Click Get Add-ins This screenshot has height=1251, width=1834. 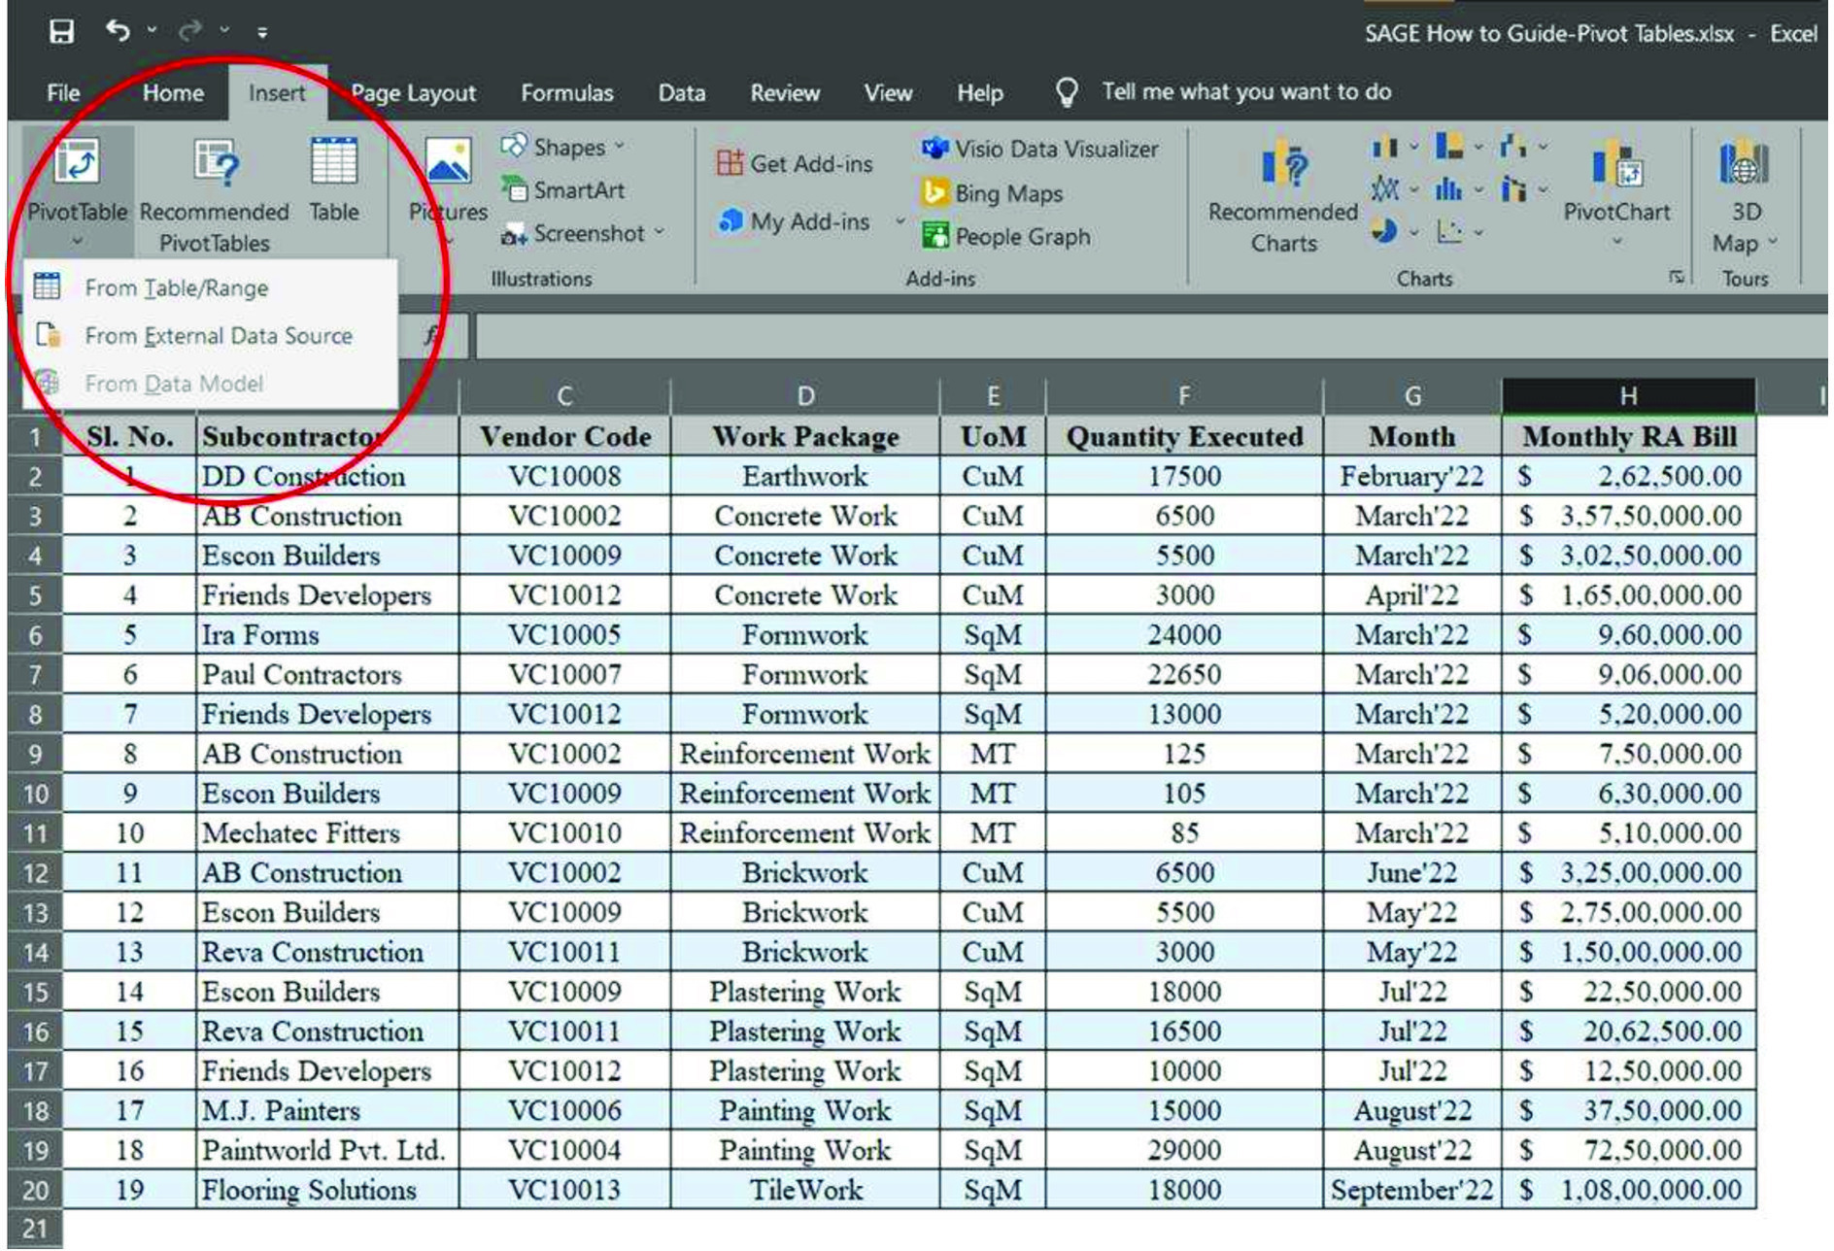795,164
